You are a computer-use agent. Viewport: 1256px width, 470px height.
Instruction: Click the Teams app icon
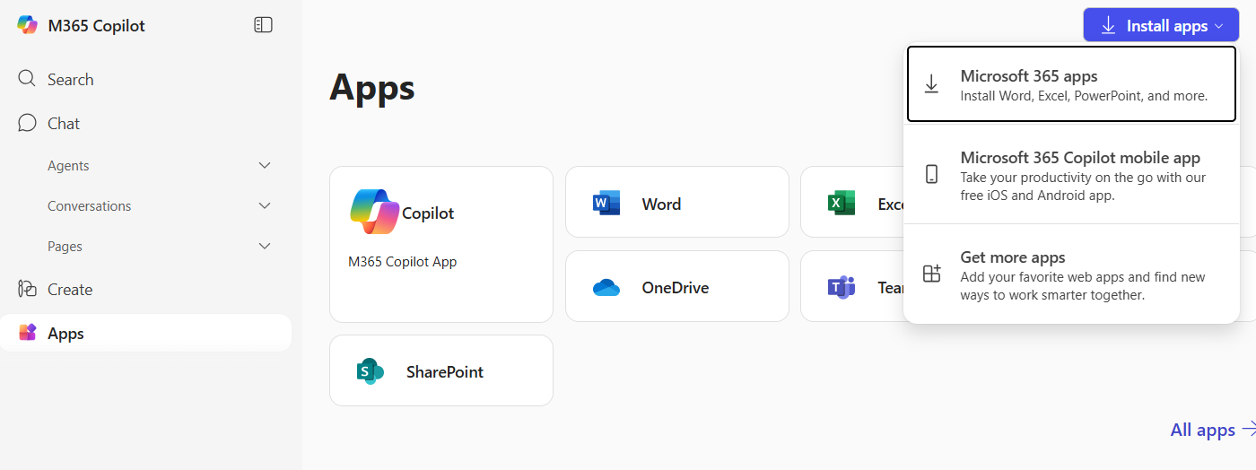click(842, 287)
